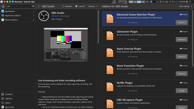Click the OBS Studio logo icon
Screen dimensions: 194x109
click(x=44, y=16)
